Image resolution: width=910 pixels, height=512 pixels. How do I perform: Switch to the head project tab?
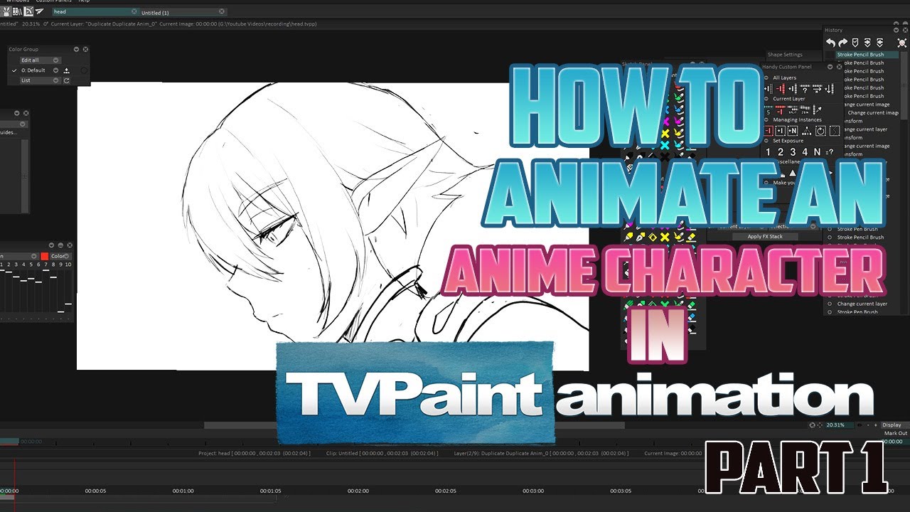[x=95, y=11]
